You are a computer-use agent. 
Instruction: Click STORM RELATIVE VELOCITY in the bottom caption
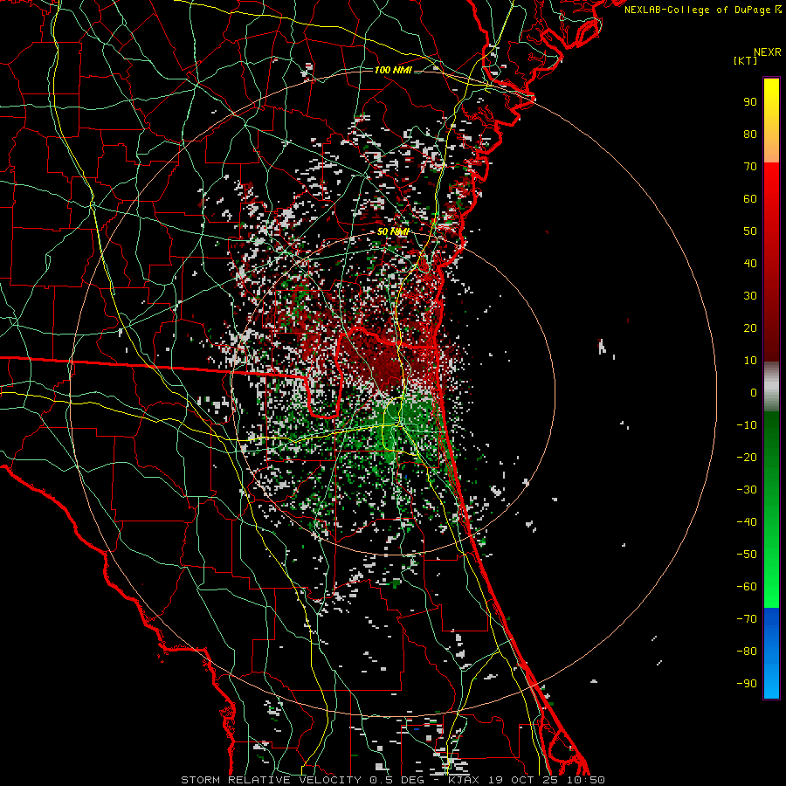[273, 780]
